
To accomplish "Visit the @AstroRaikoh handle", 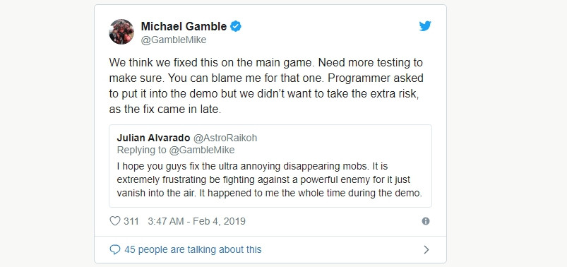I will tap(225, 138).
